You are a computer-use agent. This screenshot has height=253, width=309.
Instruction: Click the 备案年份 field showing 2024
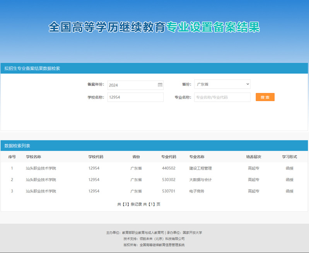click(x=132, y=85)
